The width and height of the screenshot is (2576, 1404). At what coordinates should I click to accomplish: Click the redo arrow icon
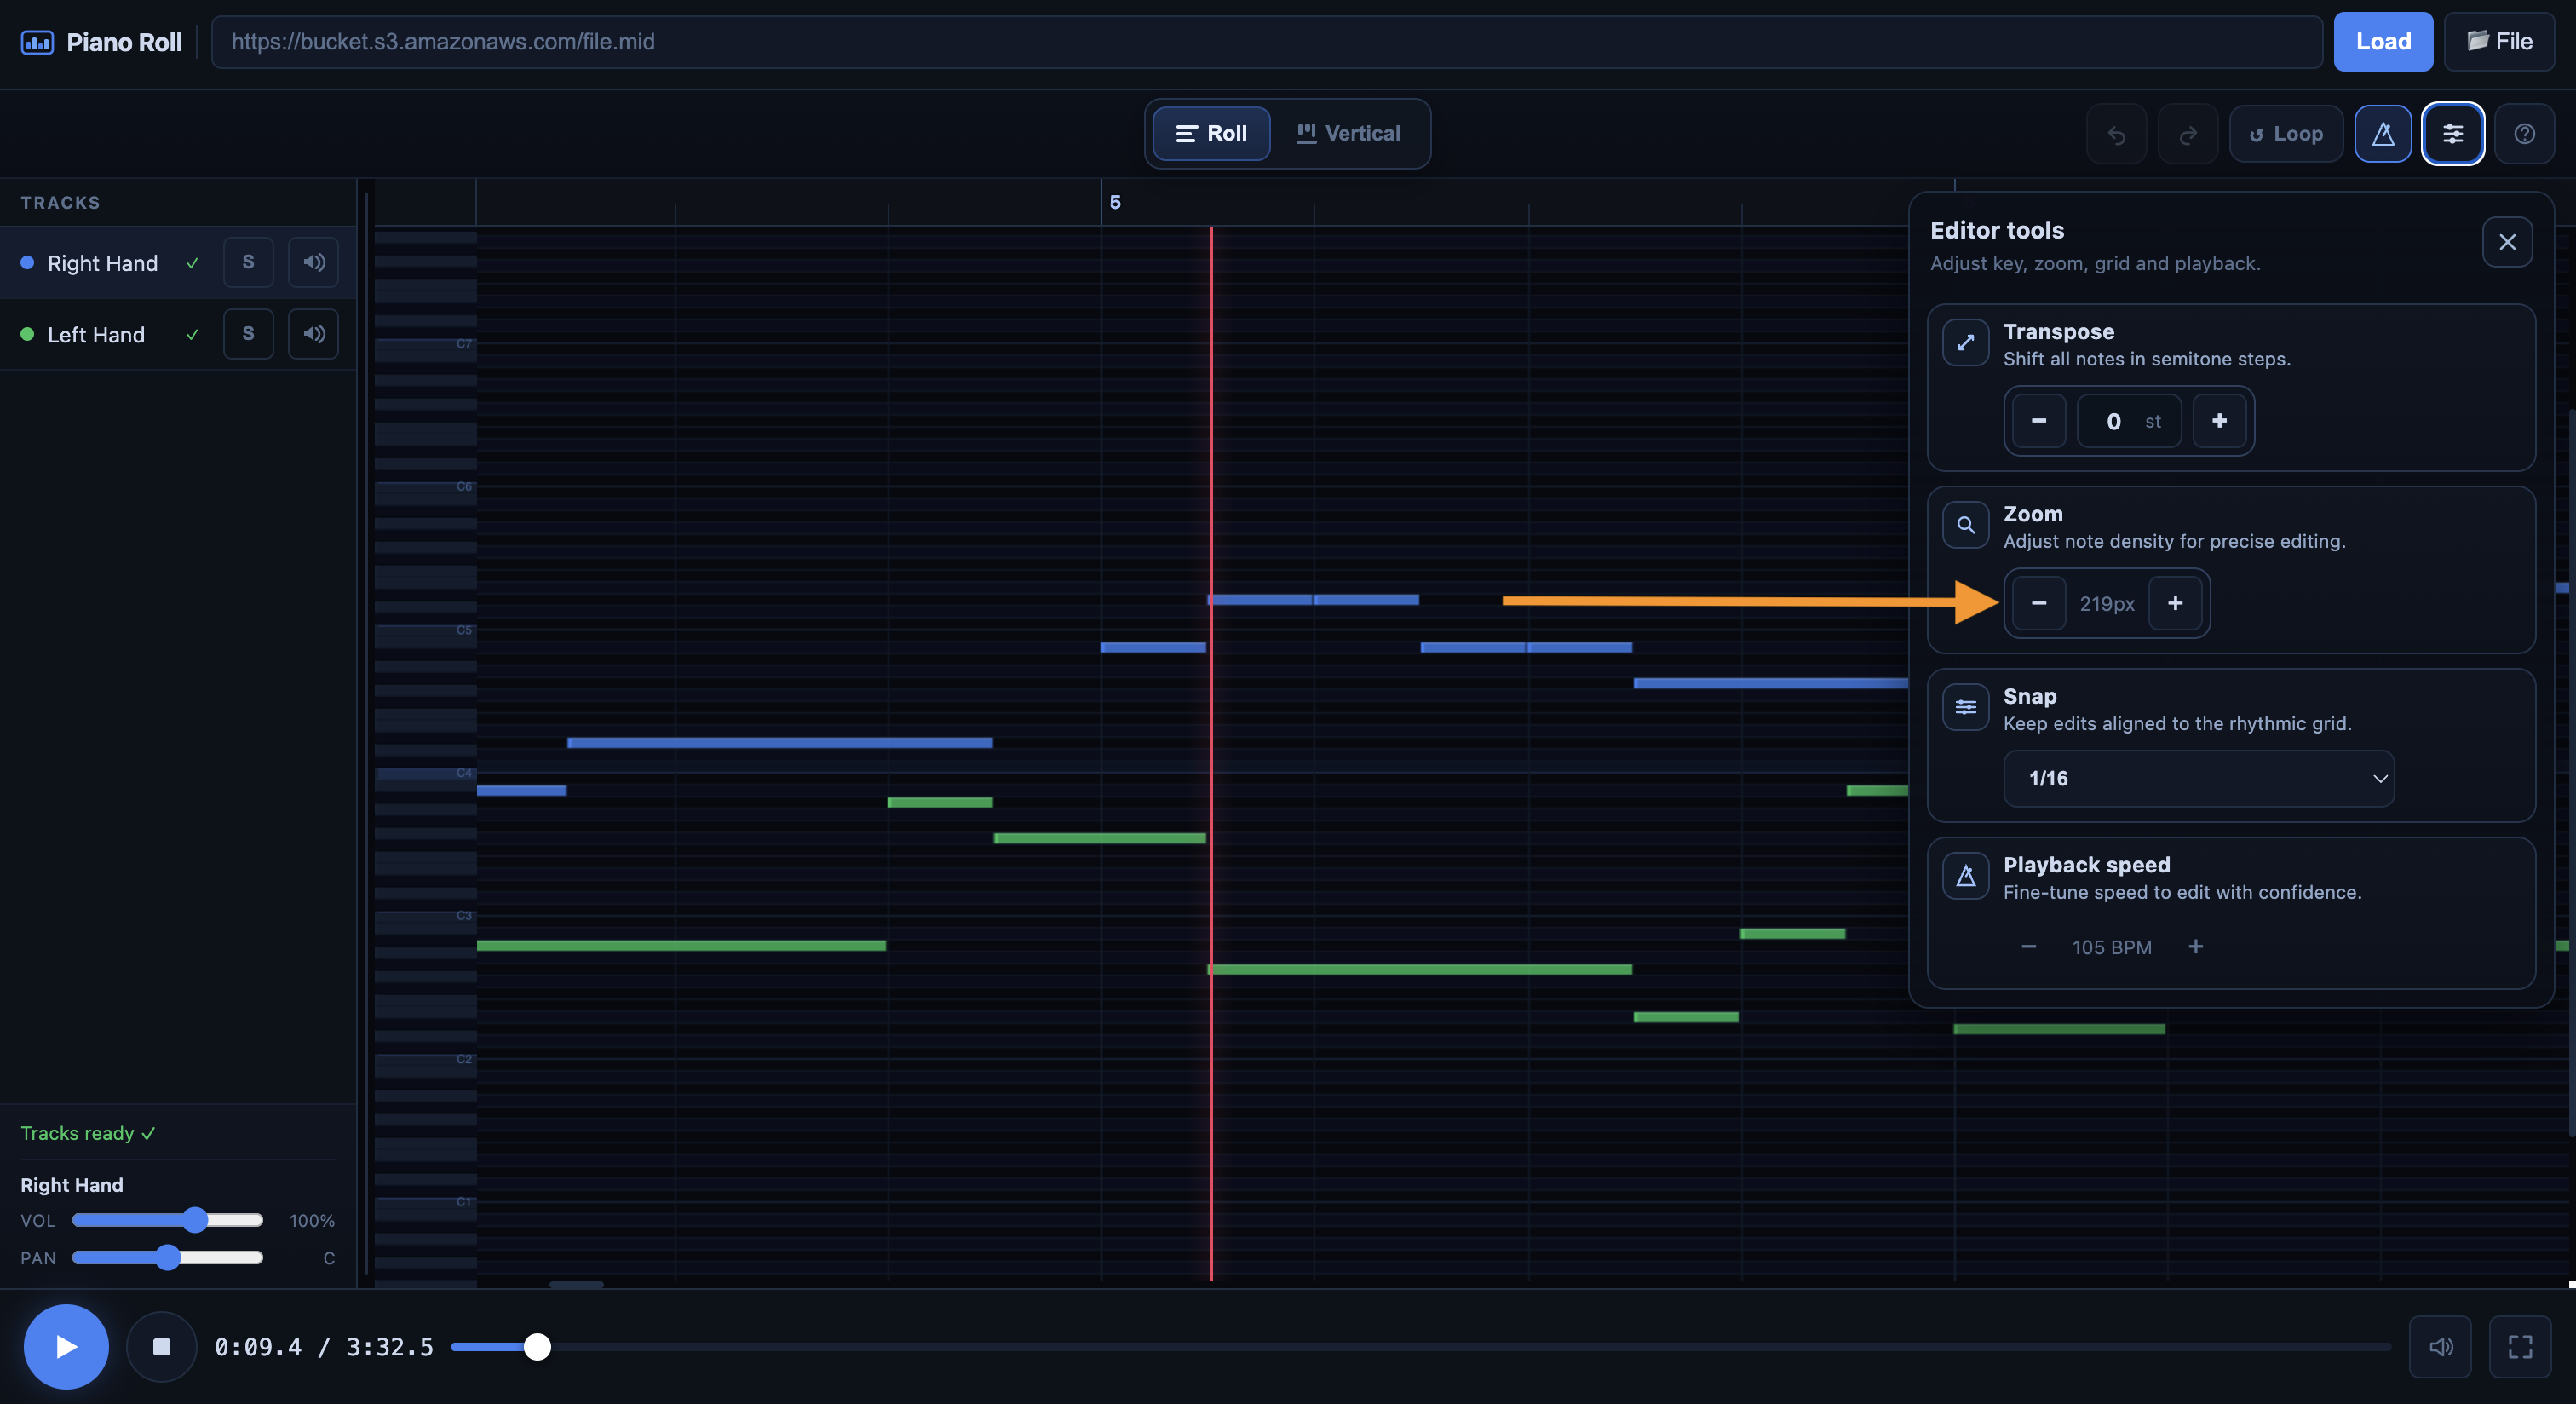2187,134
